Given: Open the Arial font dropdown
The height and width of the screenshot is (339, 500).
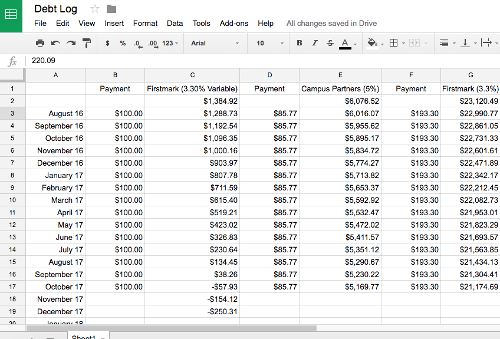Looking at the screenshot, I should click(215, 43).
